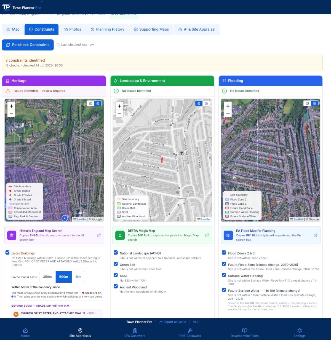This screenshot has height=340, width=331.
Task: Click the Heritage section header
Action: 54,81
